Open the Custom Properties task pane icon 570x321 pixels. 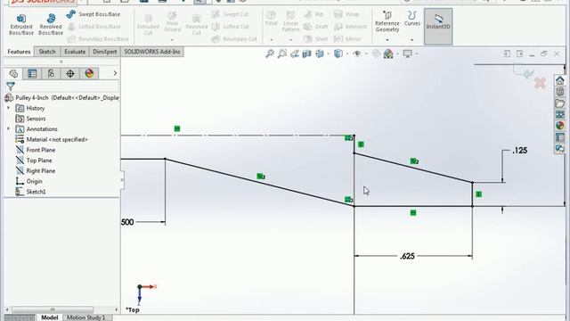[x=560, y=137]
